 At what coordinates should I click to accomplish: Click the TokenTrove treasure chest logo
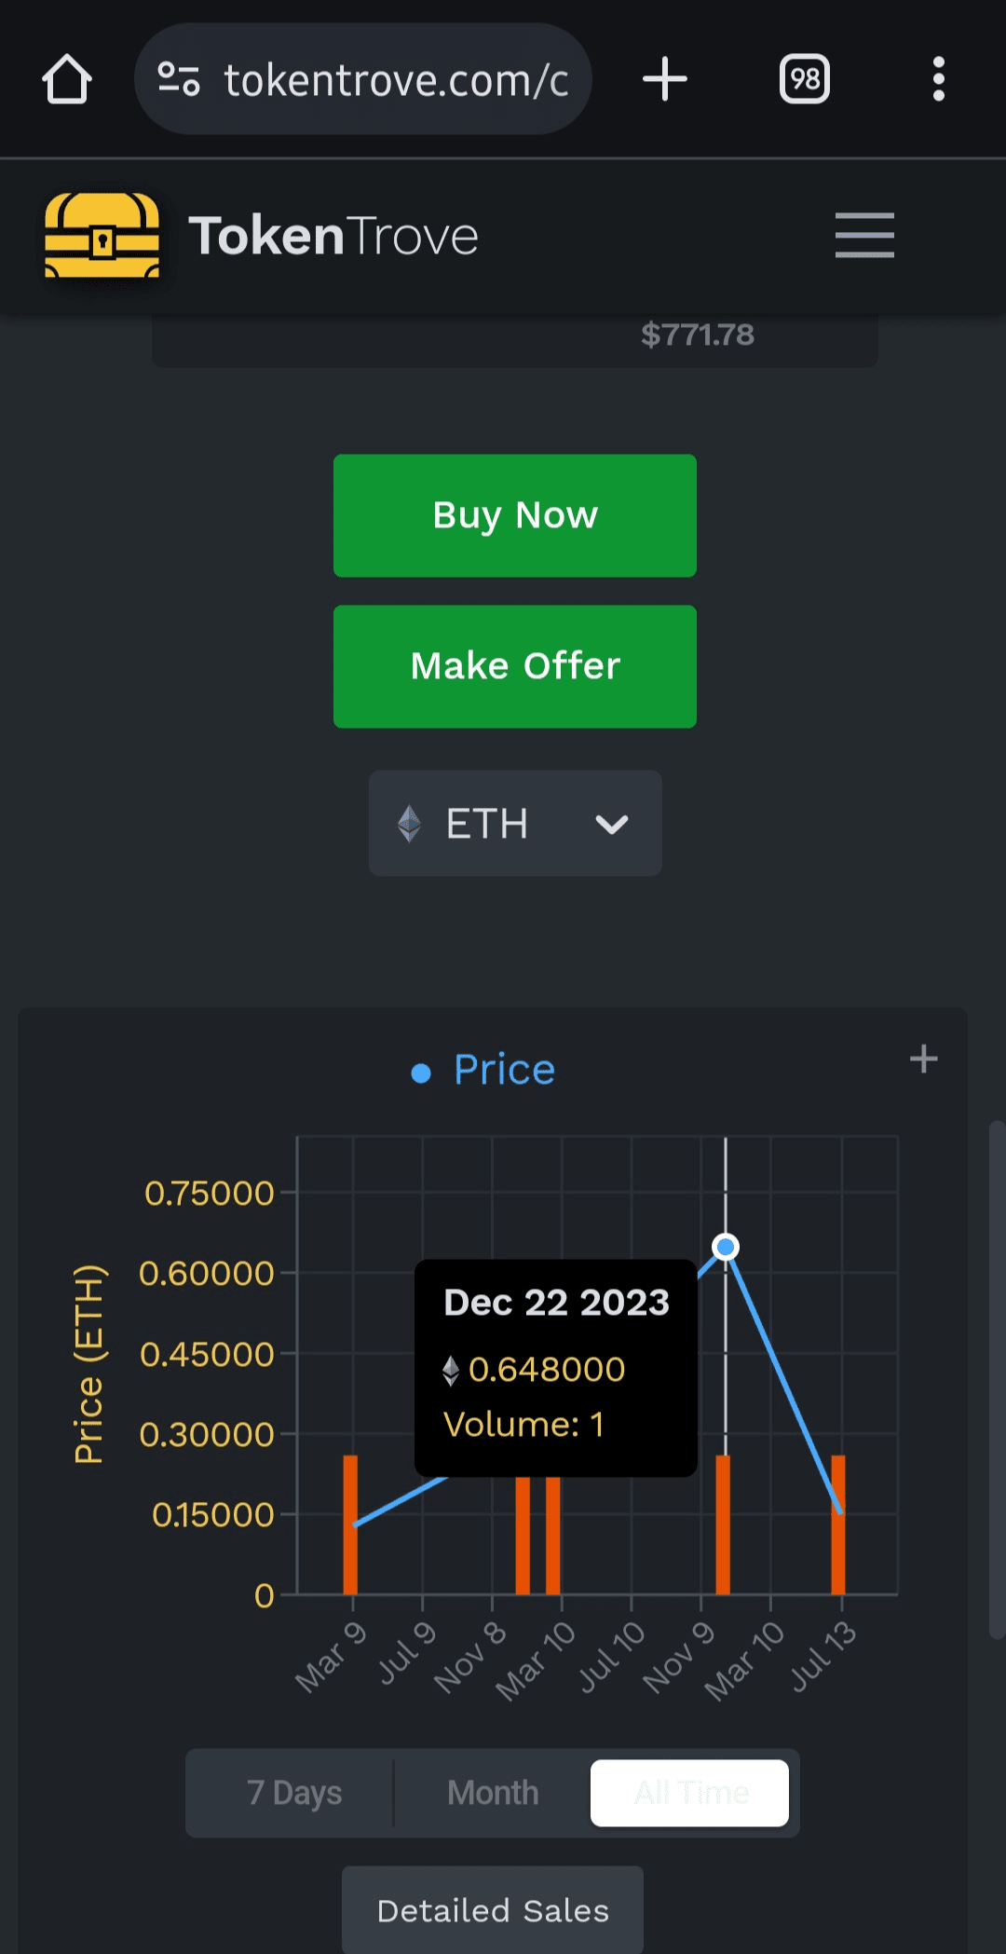[x=102, y=236]
